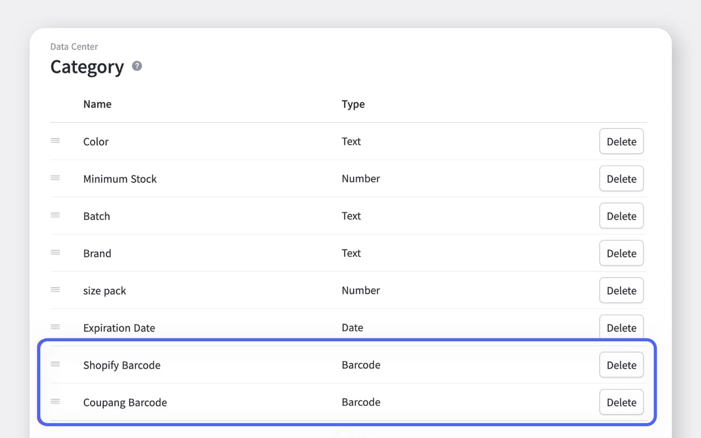Viewport: 701px width, 438px height.
Task: Grab the Batch row reorder handle
Action: pos(55,215)
